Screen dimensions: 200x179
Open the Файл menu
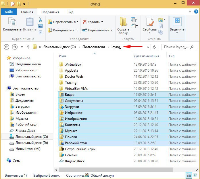tap(9, 12)
